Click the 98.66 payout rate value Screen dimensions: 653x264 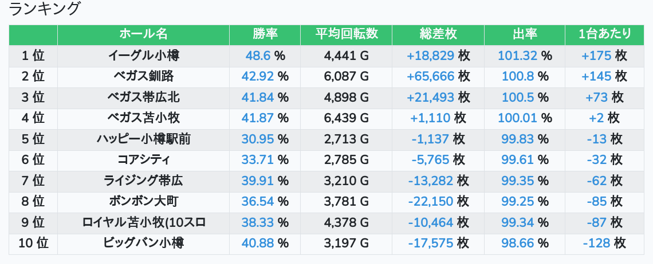[517, 243]
